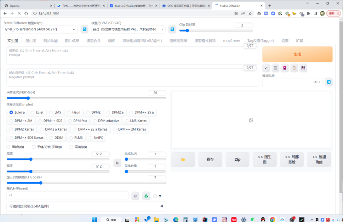Open the model format conversion tab
The width and height of the screenshot is (343, 222).
(x=205, y=41)
